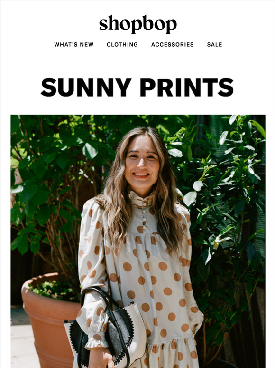The image size is (275, 368).
Task: Visit the Sale page
Action: (x=214, y=44)
